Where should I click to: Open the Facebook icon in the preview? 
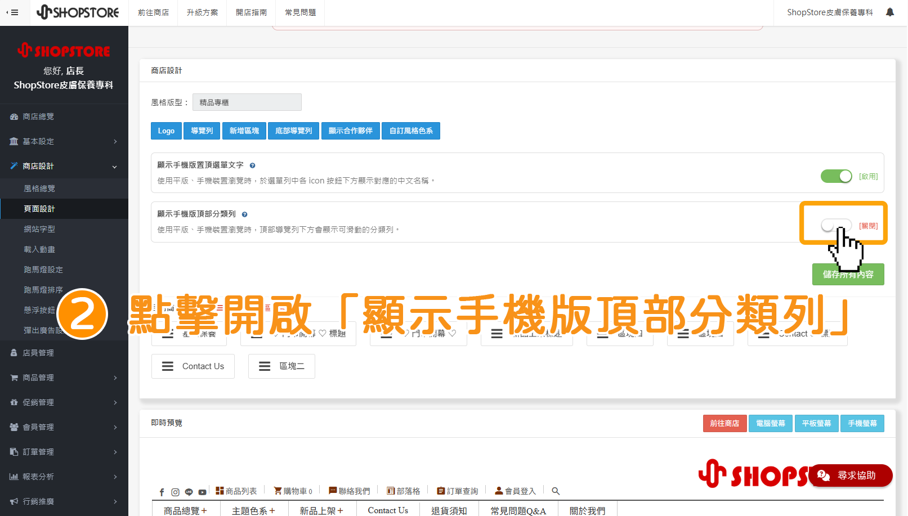pyautogui.click(x=162, y=492)
